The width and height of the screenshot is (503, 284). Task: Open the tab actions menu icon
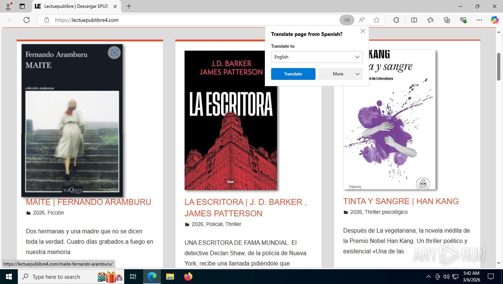pyautogui.click(x=22, y=6)
